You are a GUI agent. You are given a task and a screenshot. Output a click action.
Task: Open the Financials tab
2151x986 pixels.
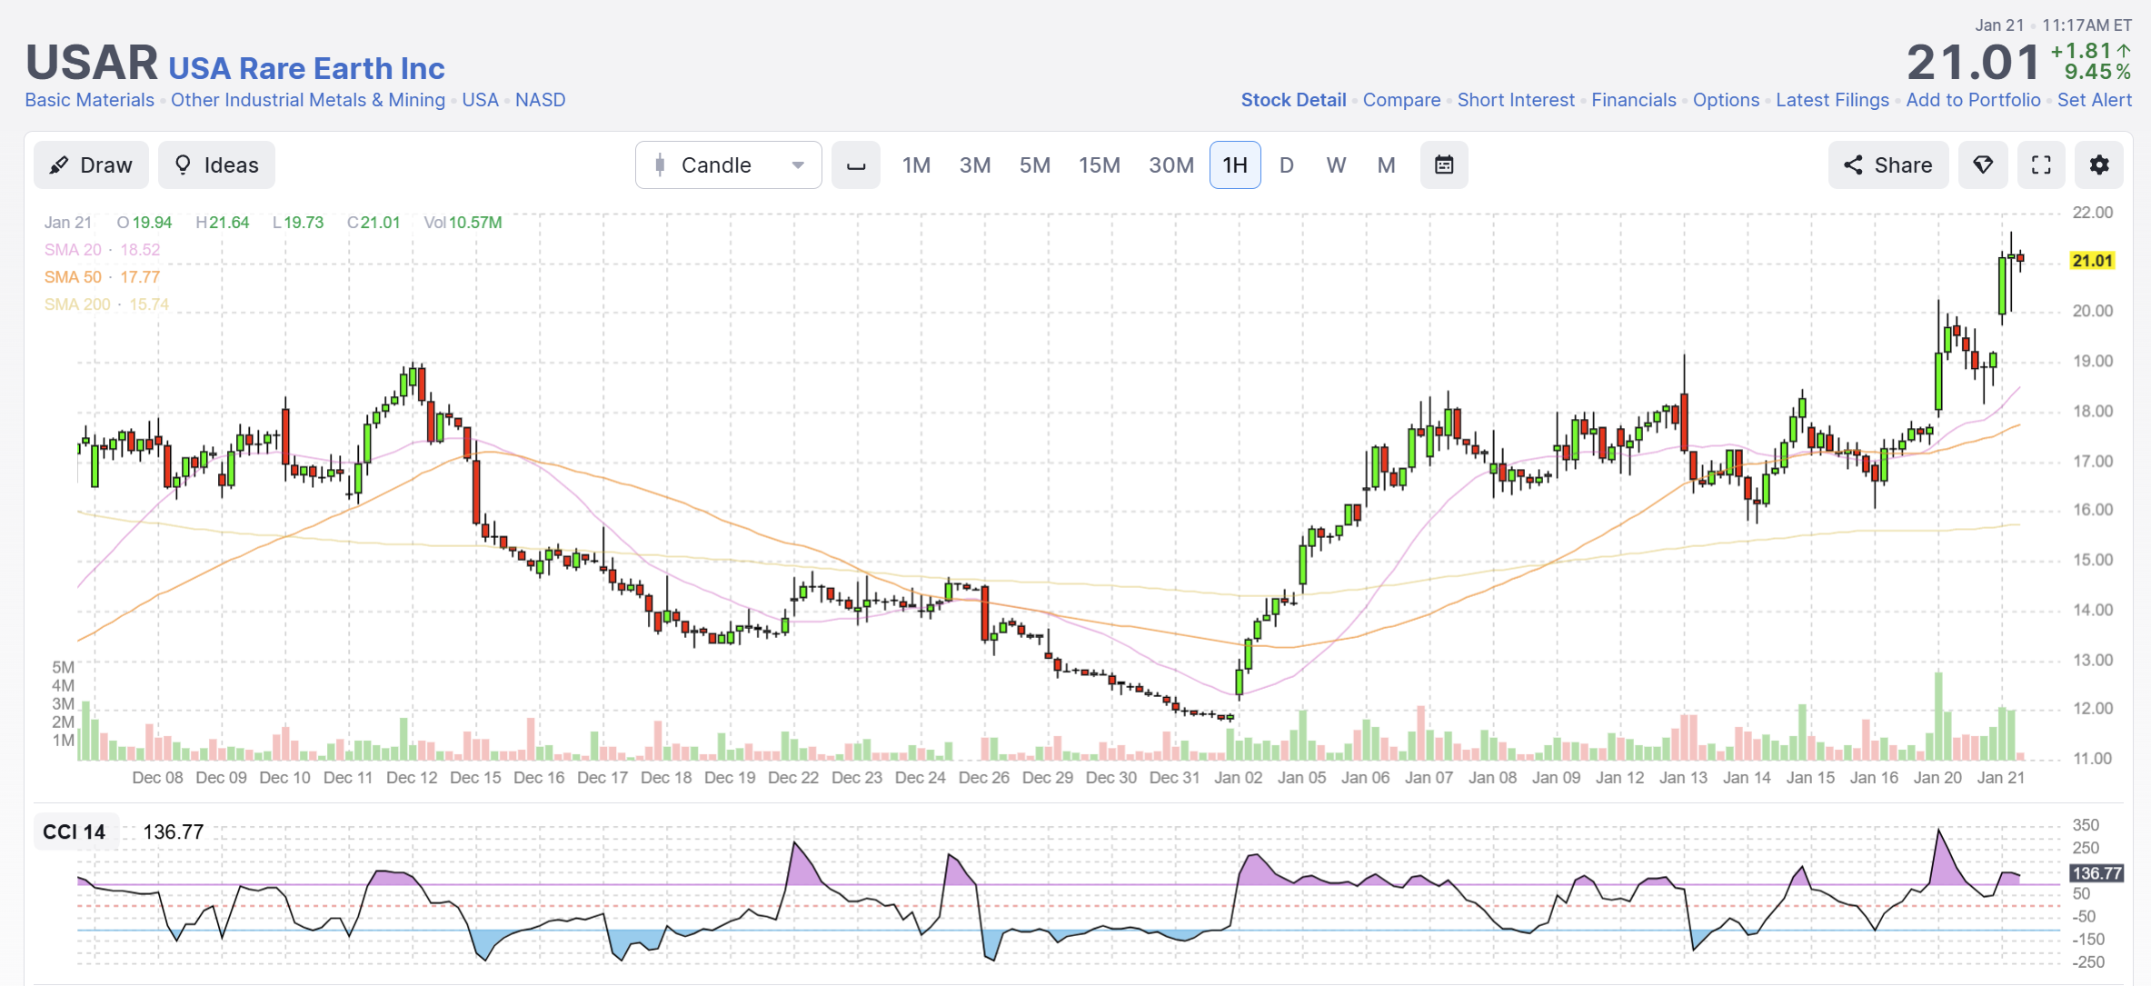point(1633,100)
